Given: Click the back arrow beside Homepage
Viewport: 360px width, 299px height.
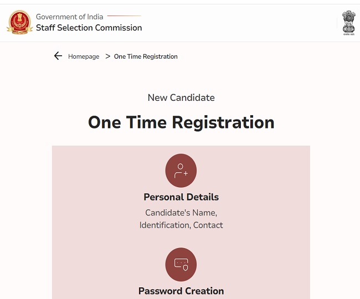Looking at the screenshot, I should click(x=58, y=56).
